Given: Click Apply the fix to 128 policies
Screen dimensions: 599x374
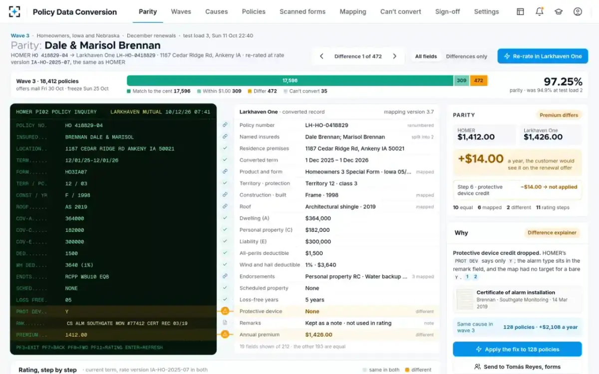Looking at the screenshot, I should [x=517, y=349].
